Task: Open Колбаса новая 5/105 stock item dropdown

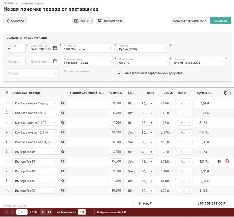Action: [56, 113]
